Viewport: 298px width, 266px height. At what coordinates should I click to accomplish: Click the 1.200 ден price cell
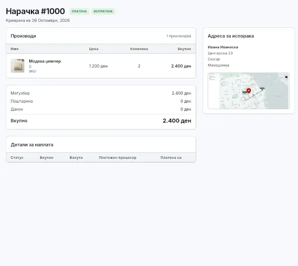tap(98, 66)
